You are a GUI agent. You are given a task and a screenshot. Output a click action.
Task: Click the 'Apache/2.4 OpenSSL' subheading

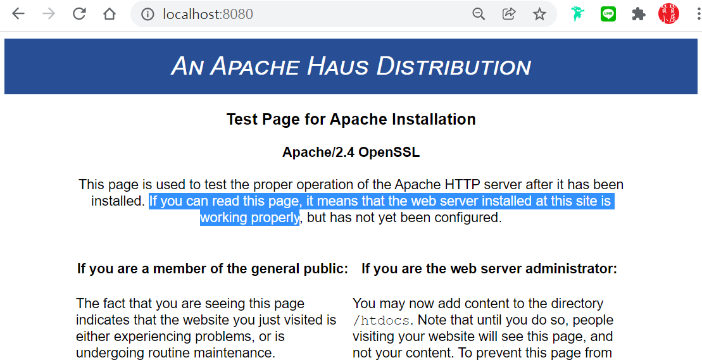tap(351, 152)
